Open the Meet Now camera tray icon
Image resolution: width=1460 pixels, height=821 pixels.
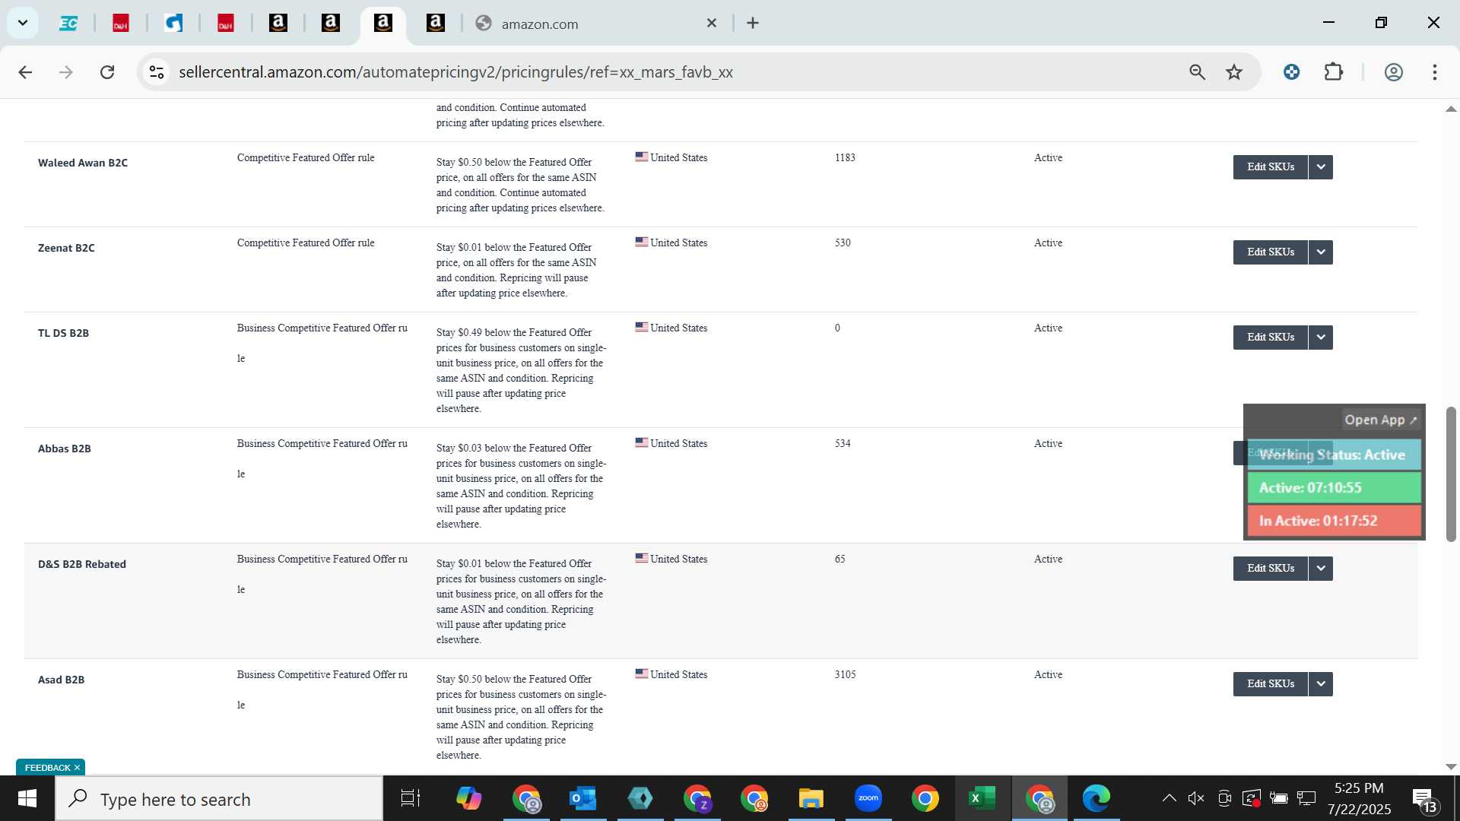(1224, 798)
